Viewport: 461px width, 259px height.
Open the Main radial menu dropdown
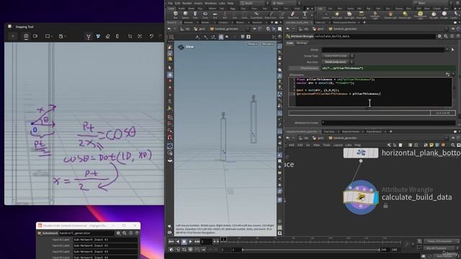[x=285, y=3]
